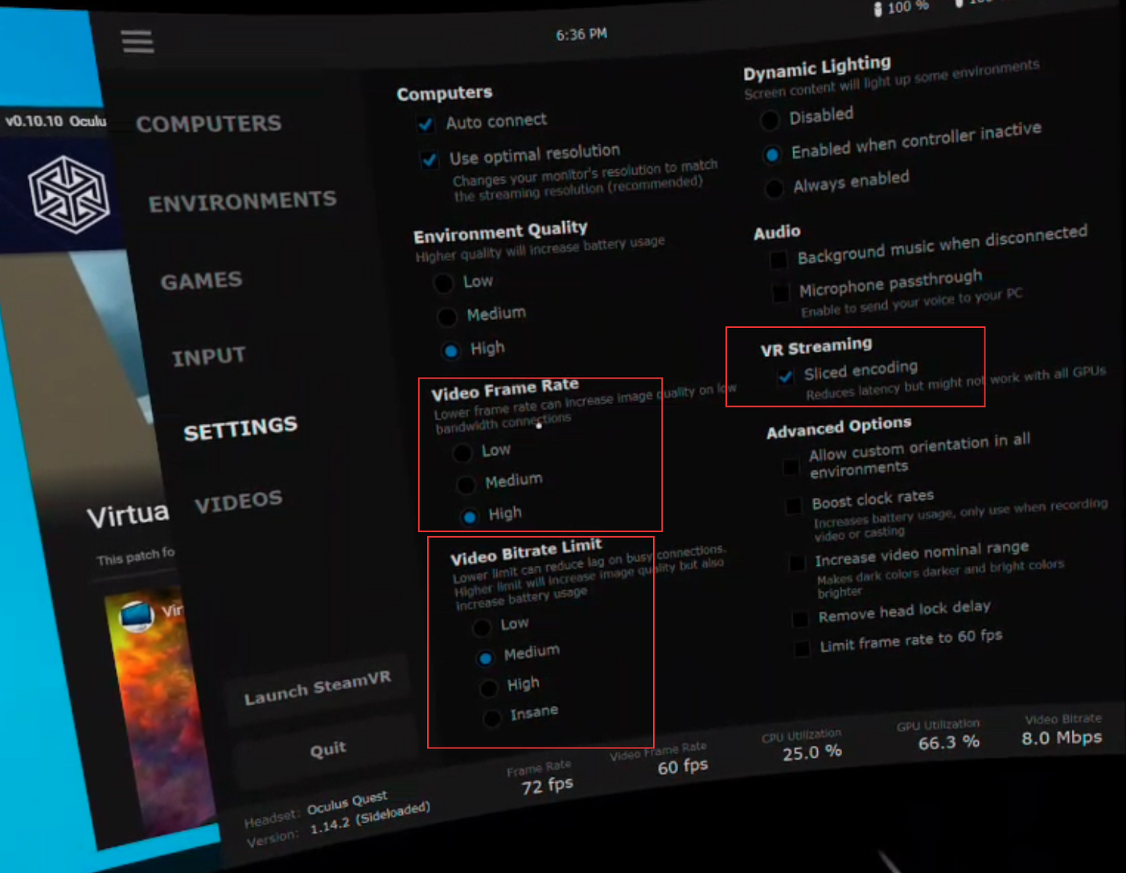
Task: Click the Dynamic Lighting heading
Action: click(817, 68)
